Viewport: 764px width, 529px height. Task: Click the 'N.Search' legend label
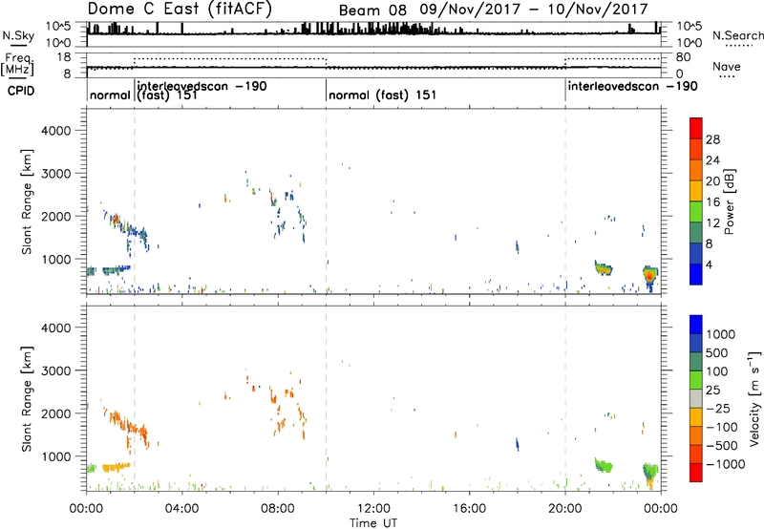738,35
